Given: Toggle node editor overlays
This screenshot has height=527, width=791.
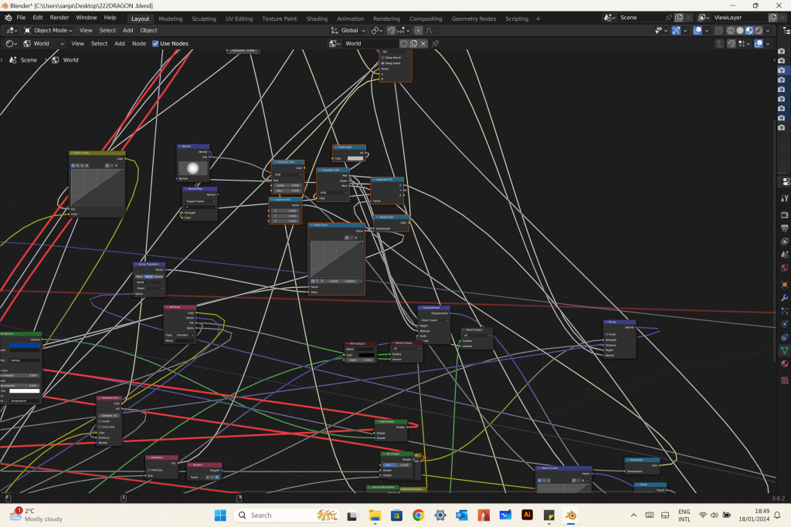Looking at the screenshot, I should tap(759, 44).
